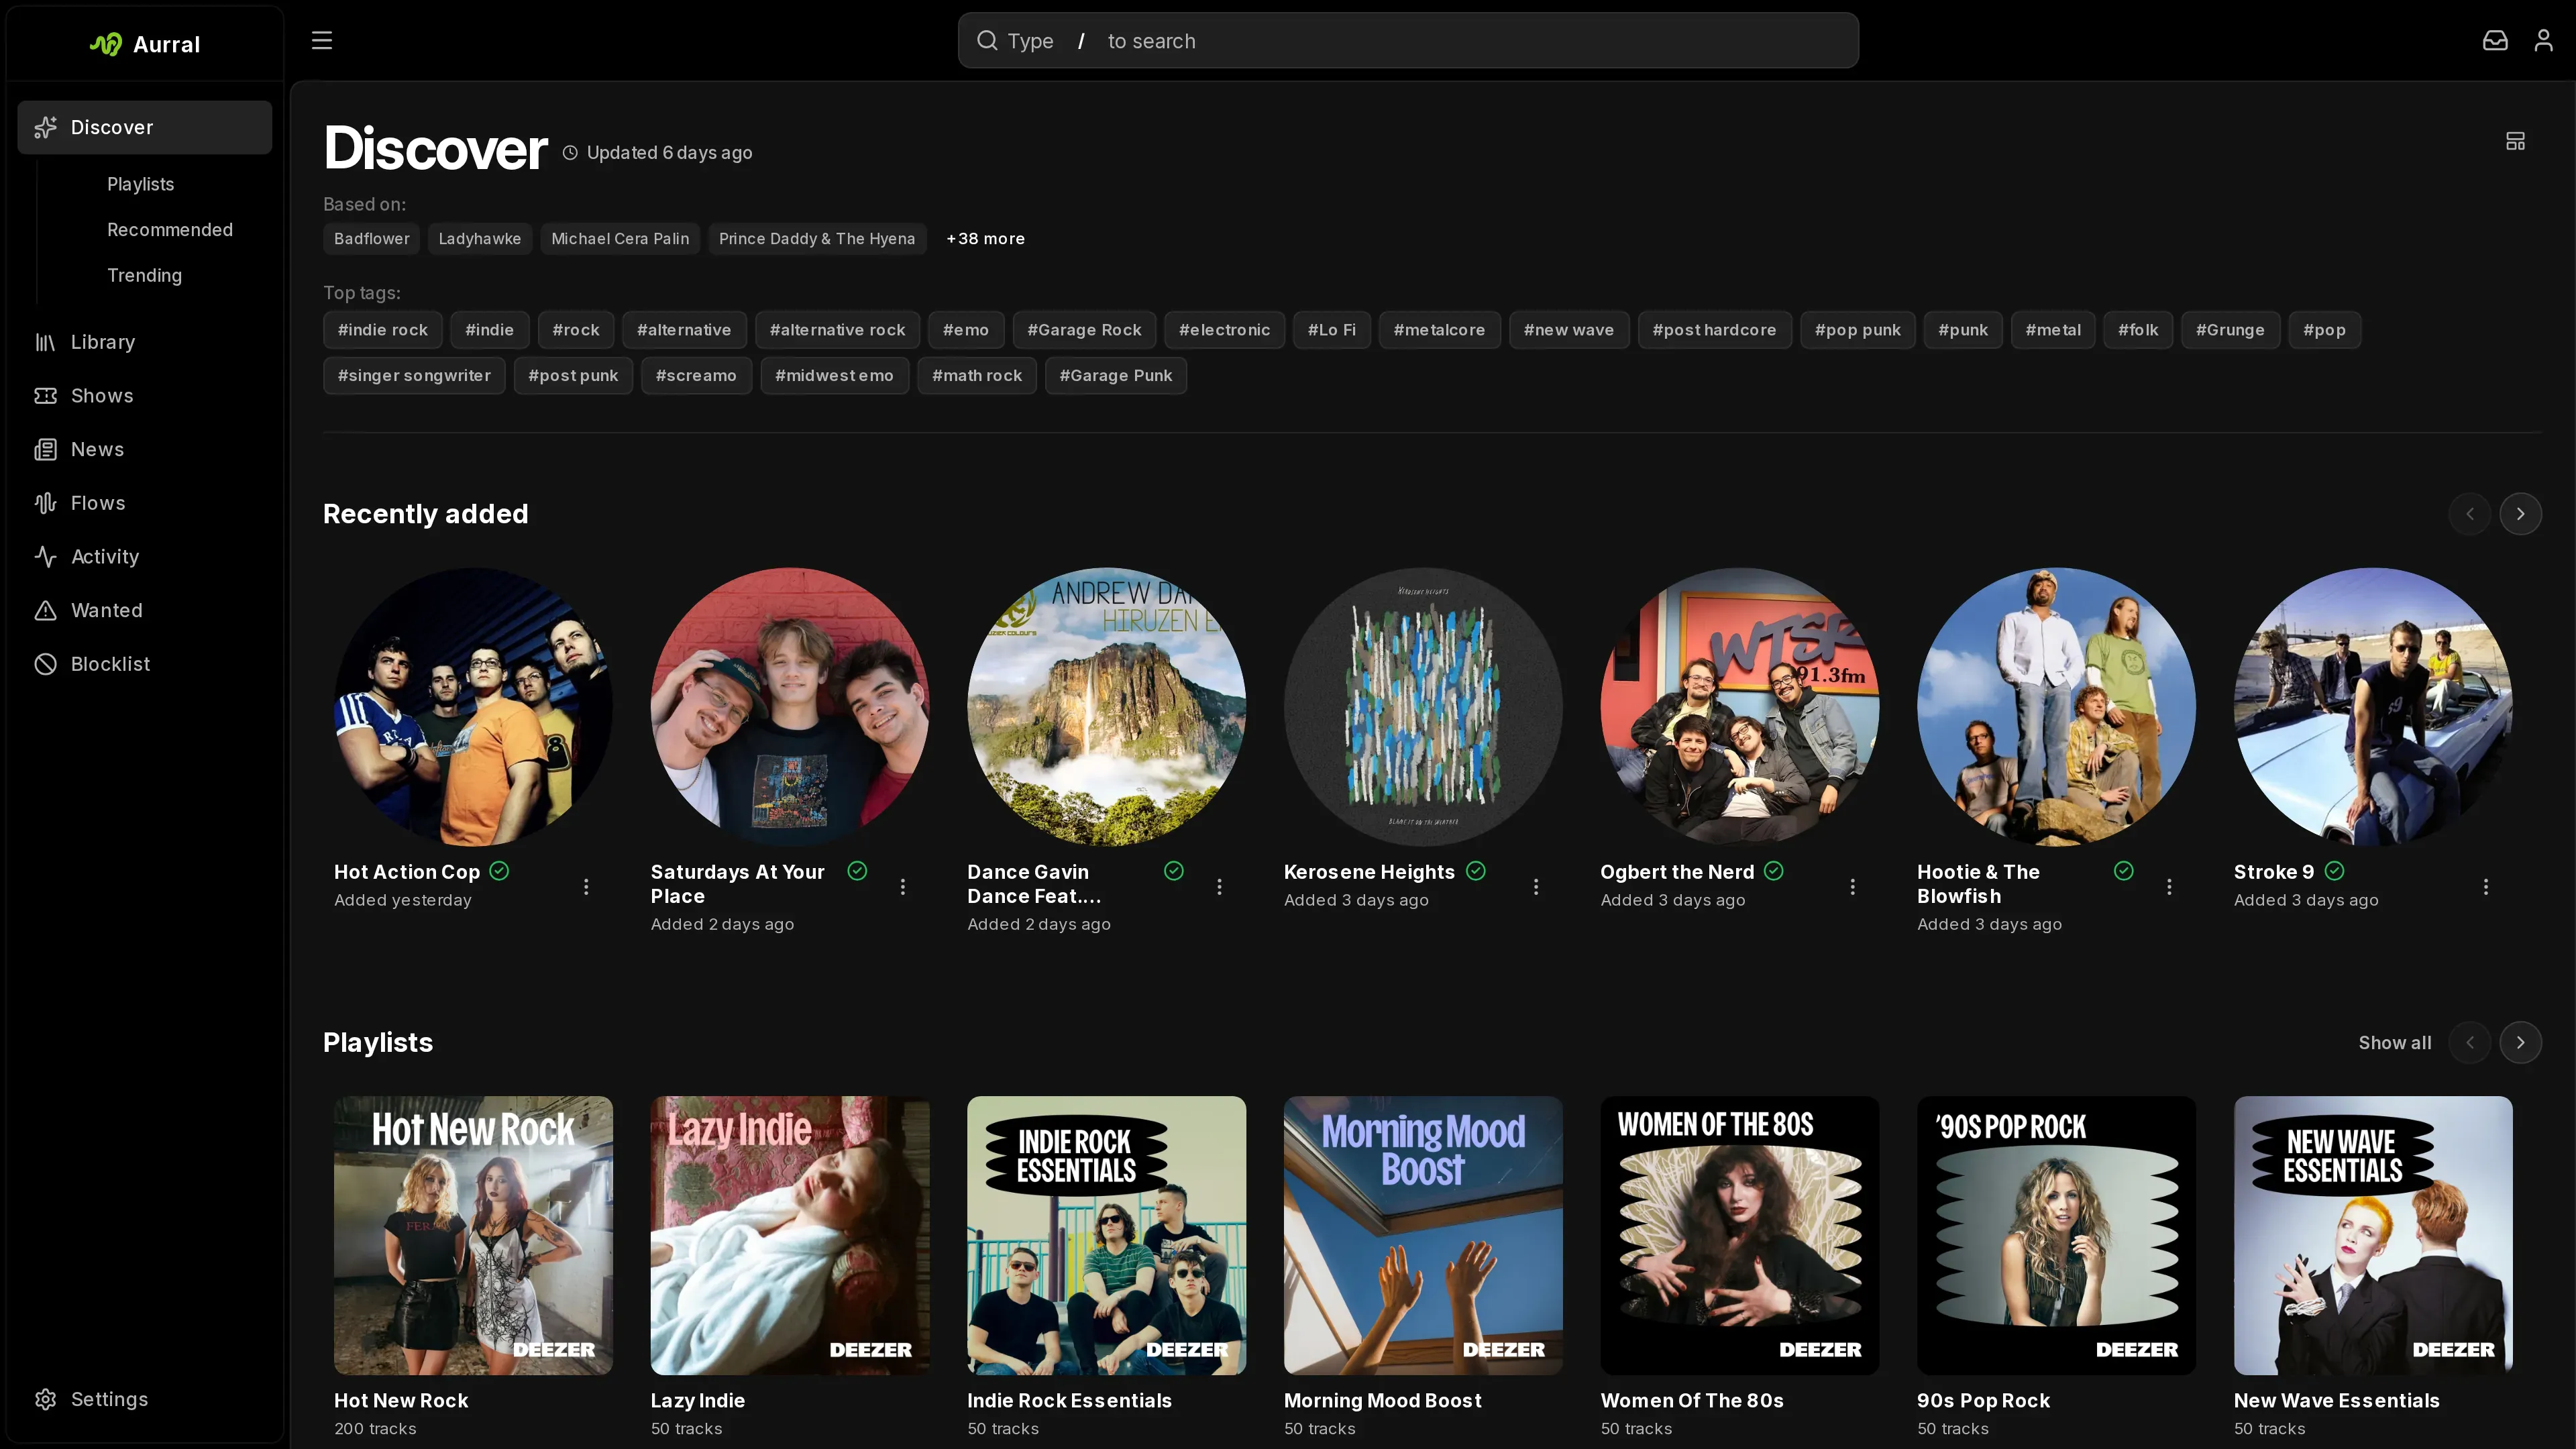Image resolution: width=2576 pixels, height=1449 pixels.
Task: Click the verified checkmark next to Hot Action Cop
Action: pyautogui.click(x=499, y=871)
